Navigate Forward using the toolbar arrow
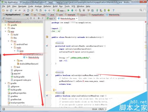 click(x=49, y=10)
